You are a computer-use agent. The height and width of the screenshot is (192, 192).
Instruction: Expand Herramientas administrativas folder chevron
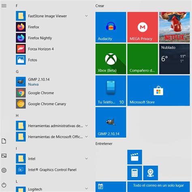[86, 126]
